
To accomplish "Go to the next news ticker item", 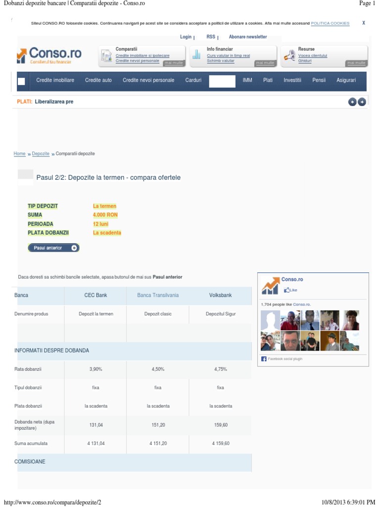I will [362, 102].
